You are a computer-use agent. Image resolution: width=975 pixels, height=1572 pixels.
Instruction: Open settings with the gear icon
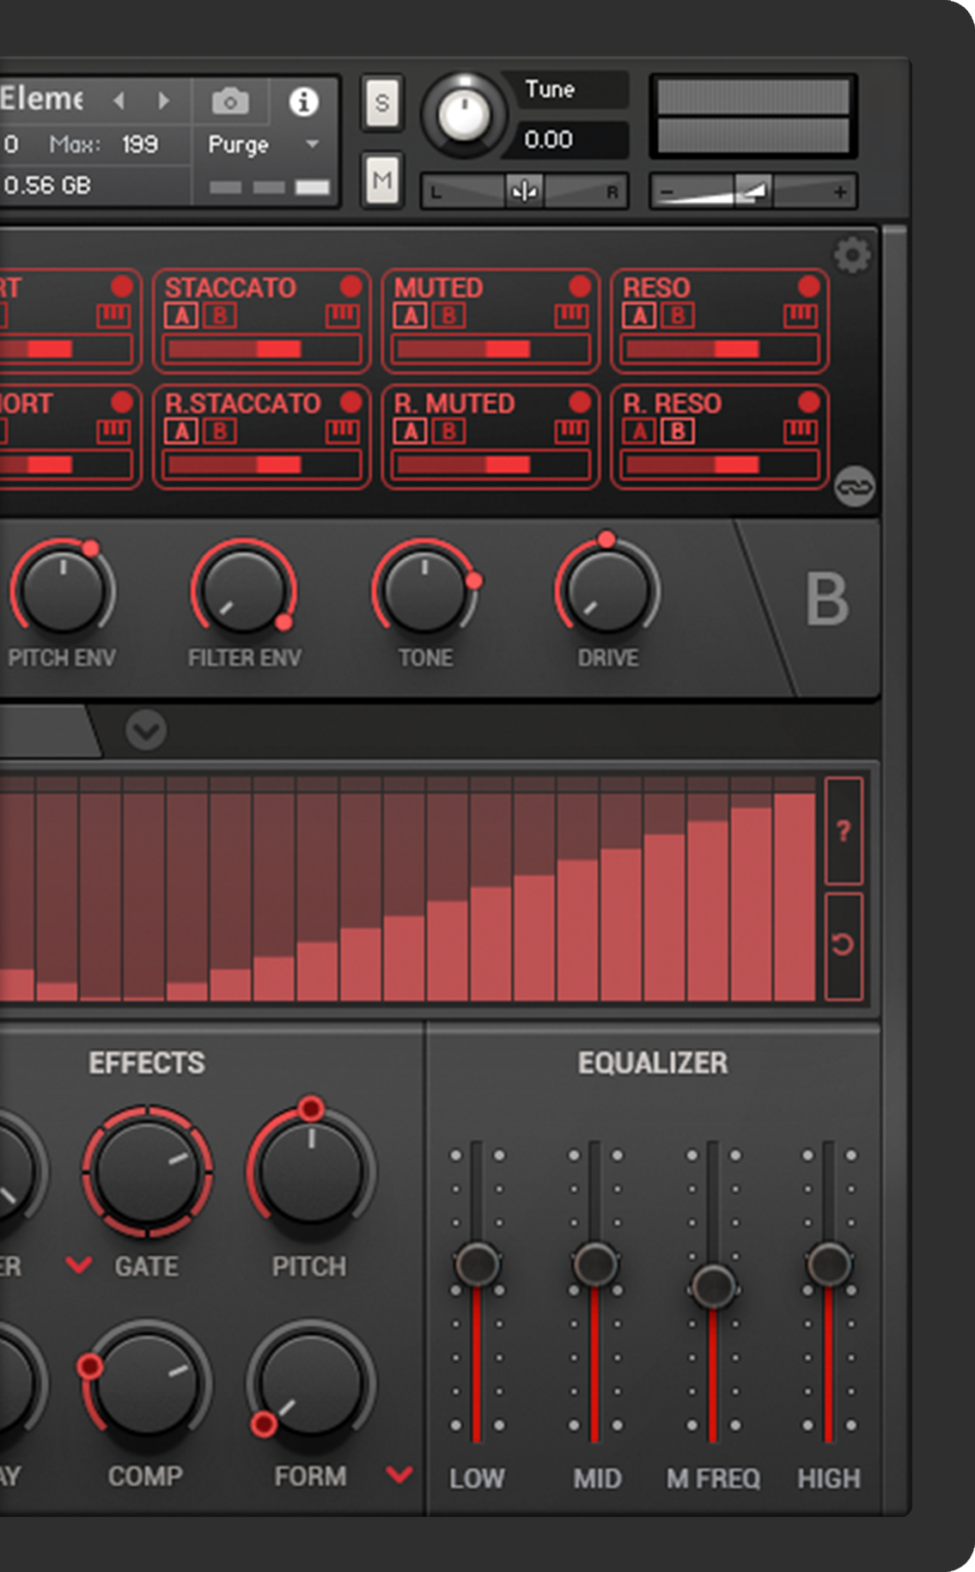tap(852, 256)
